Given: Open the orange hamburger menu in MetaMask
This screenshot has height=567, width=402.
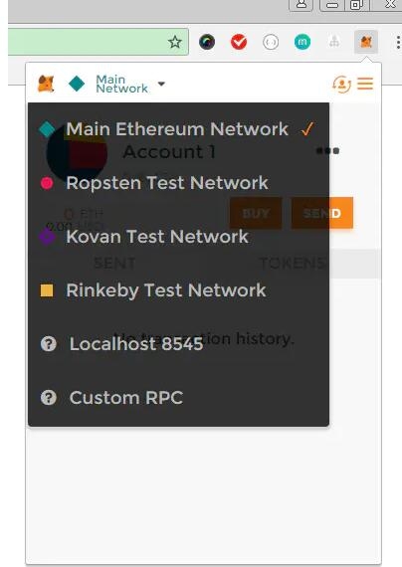Looking at the screenshot, I should coord(365,84).
